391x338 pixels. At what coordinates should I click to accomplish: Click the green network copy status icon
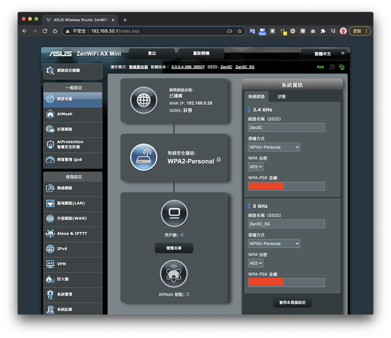pos(342,67)
